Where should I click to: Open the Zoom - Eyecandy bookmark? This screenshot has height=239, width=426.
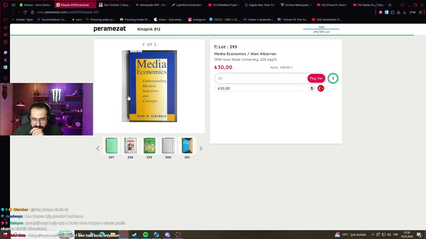(169, 20)
